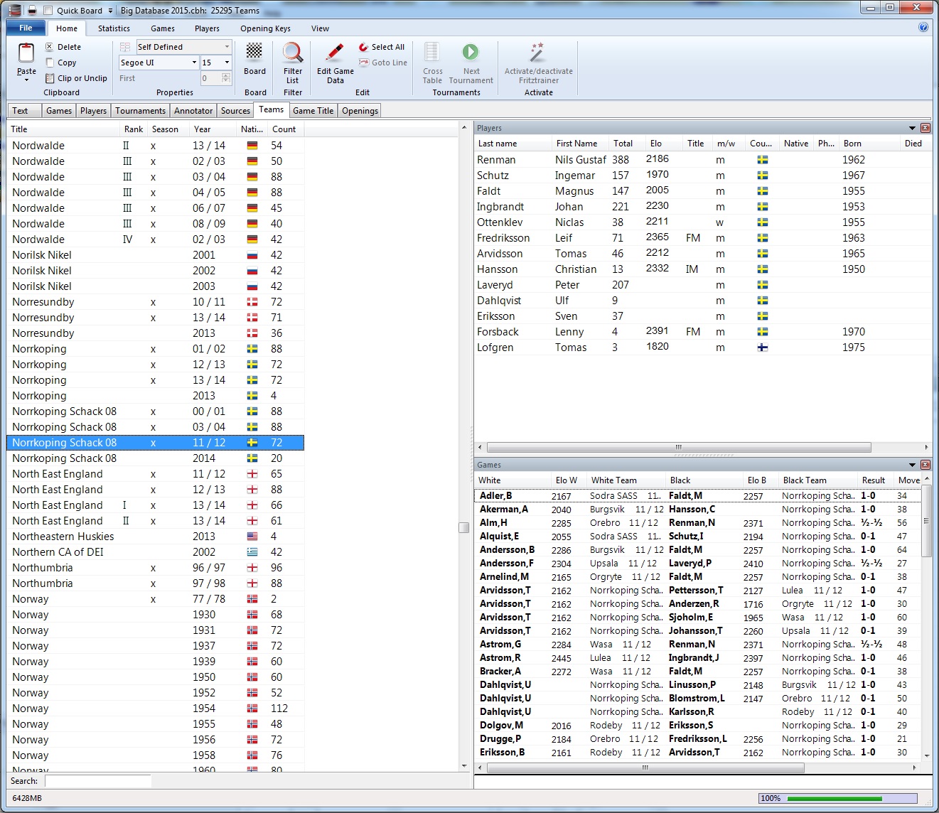The image size is (939, 813).
Task: Click the Help question mark button
Action: 923,26
